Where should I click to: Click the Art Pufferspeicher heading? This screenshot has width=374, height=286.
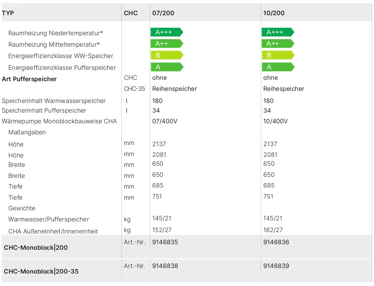coord(29,79)
